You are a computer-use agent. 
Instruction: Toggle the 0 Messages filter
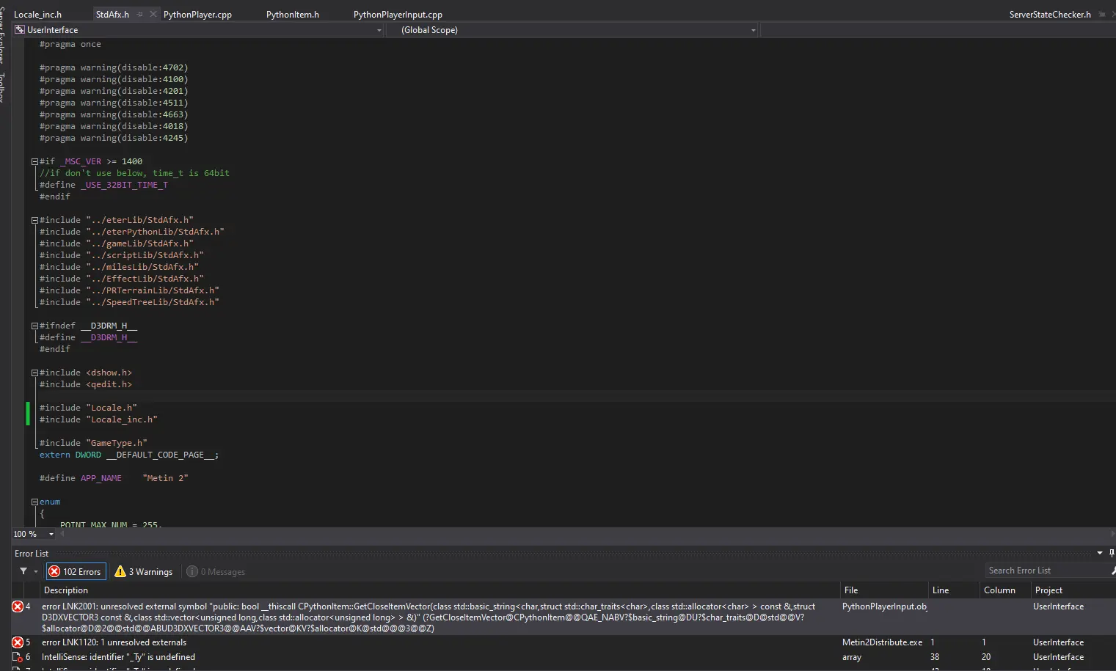(216, 572)
